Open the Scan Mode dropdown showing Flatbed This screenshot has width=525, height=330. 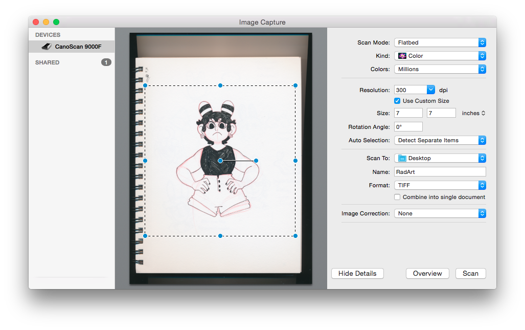click(440, 42)
